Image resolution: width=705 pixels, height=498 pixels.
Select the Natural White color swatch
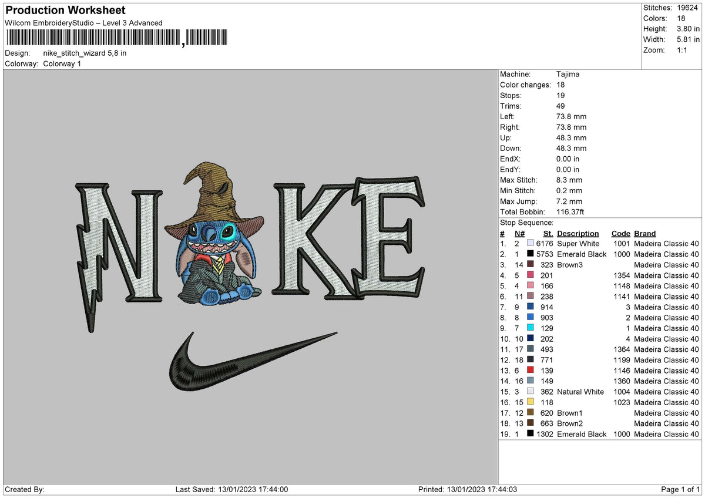531,392
